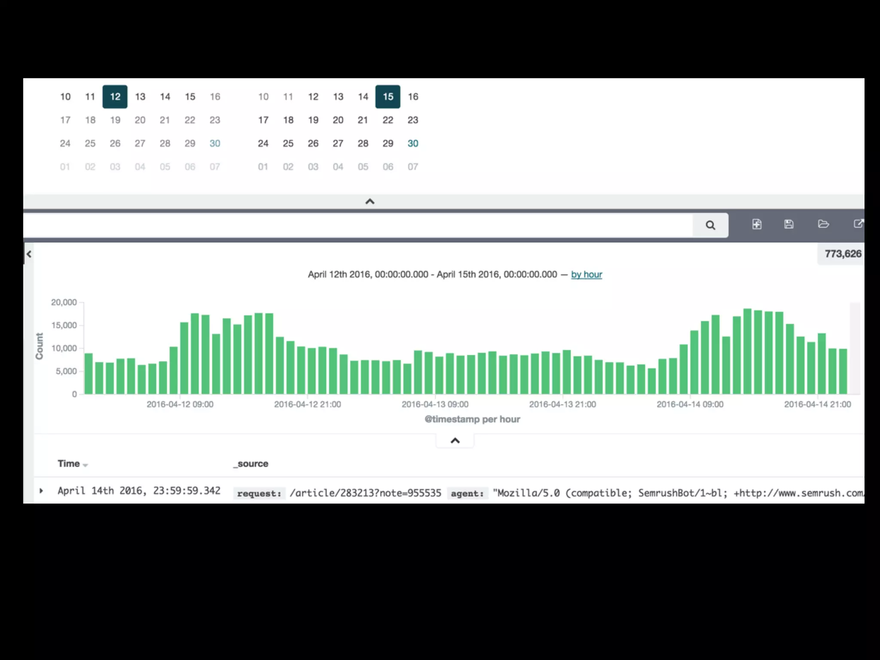Open the 'by hour' interval link

586,275
